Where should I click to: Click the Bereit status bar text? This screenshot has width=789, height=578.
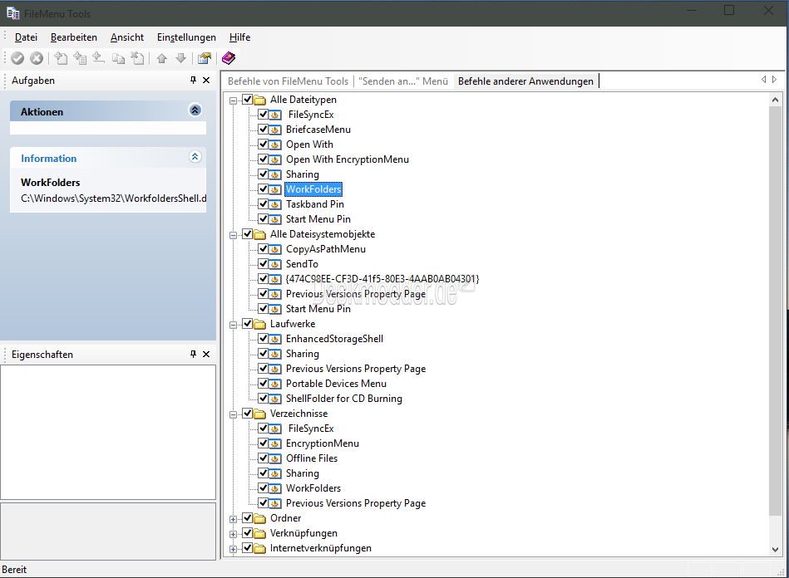pyautogui.click(x=14, y=570)
